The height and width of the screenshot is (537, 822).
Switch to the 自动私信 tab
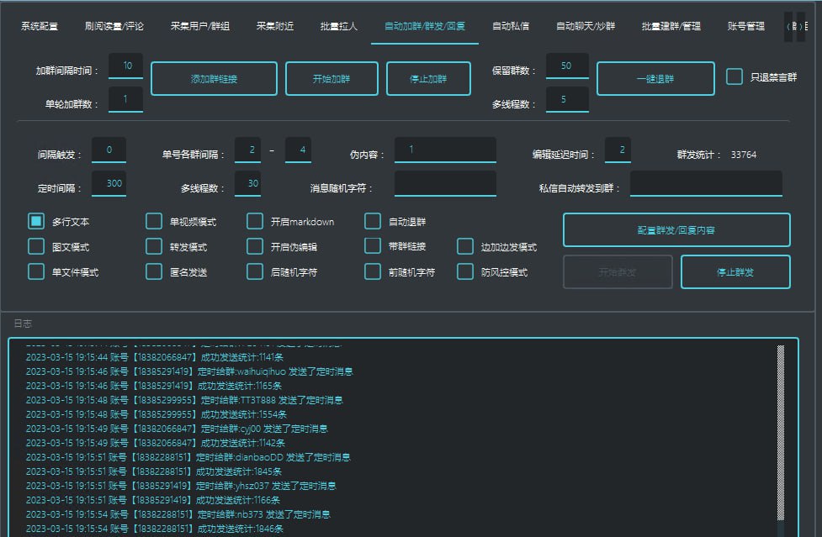pos(510,26)
